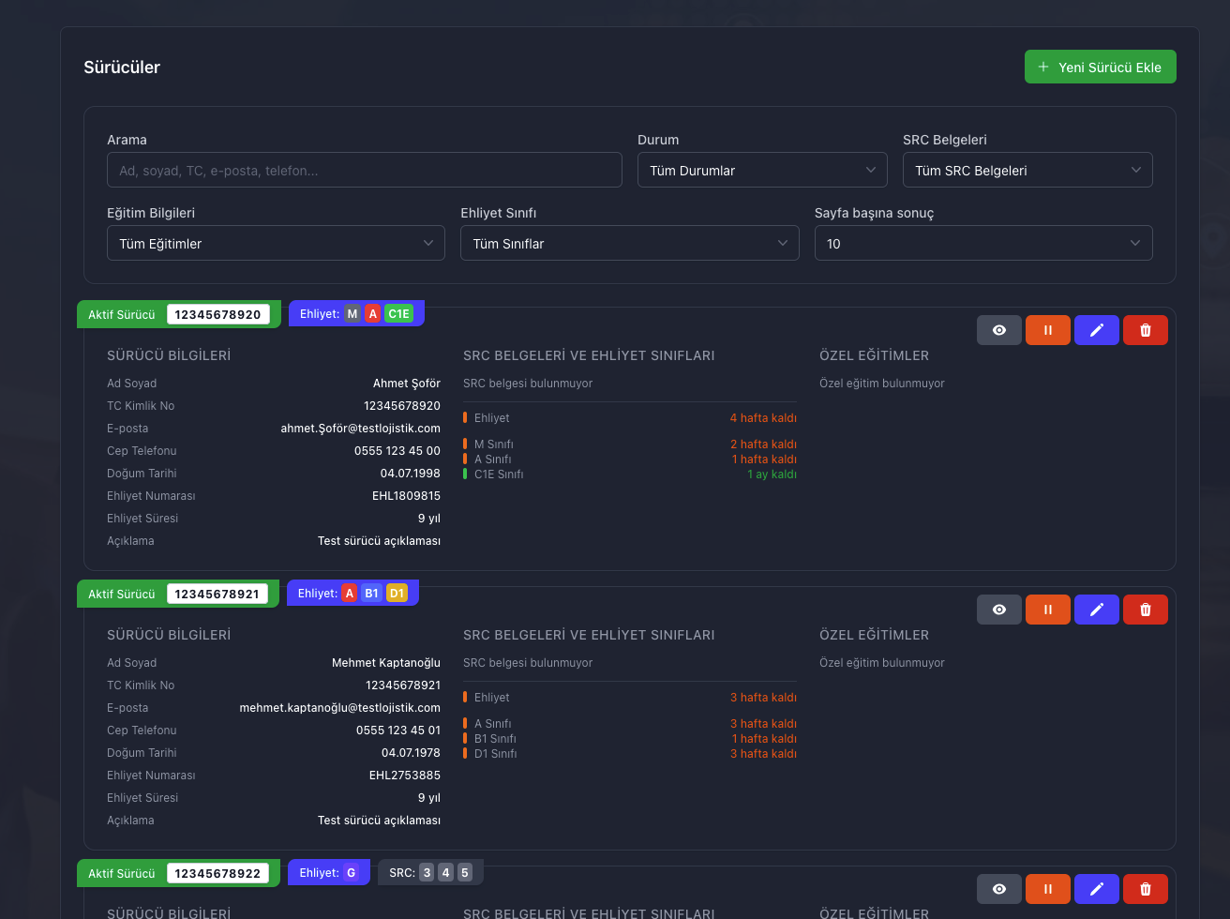The height and width of the screenshot is (919, 1230).
Task: Click edit pencil for driver 12345678922
Action: (1096, 889)
